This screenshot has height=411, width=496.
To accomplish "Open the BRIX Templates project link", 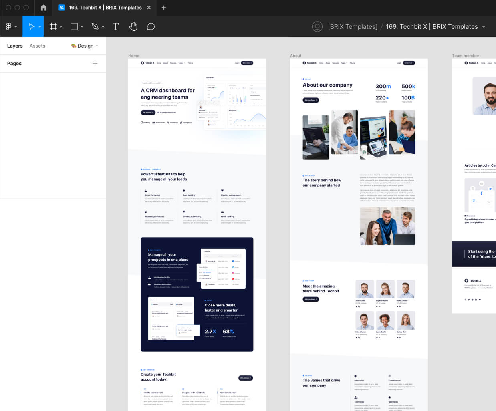I will 352,26.
